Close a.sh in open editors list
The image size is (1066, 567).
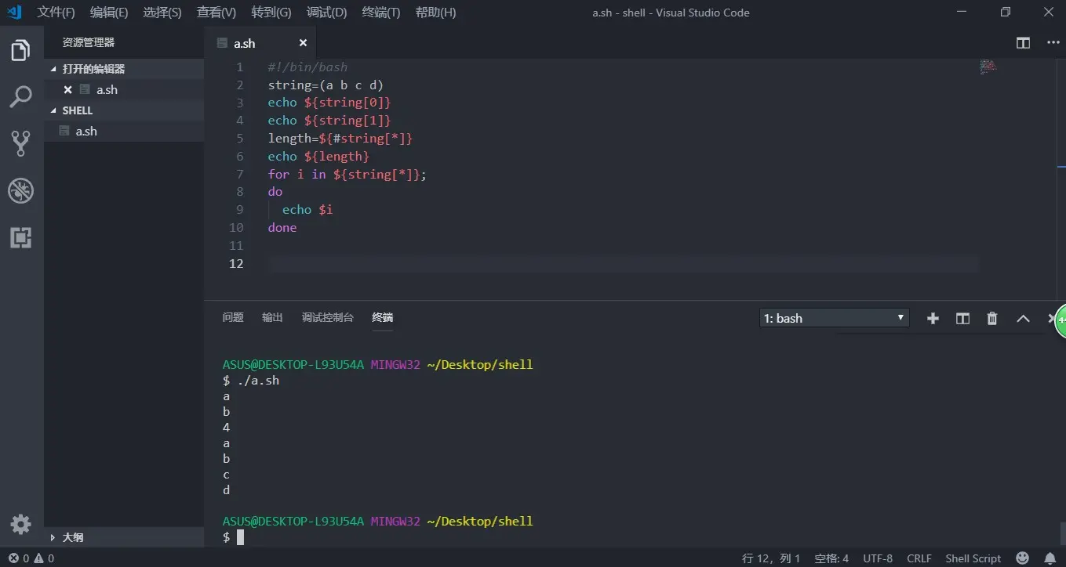tap(67, 89)
